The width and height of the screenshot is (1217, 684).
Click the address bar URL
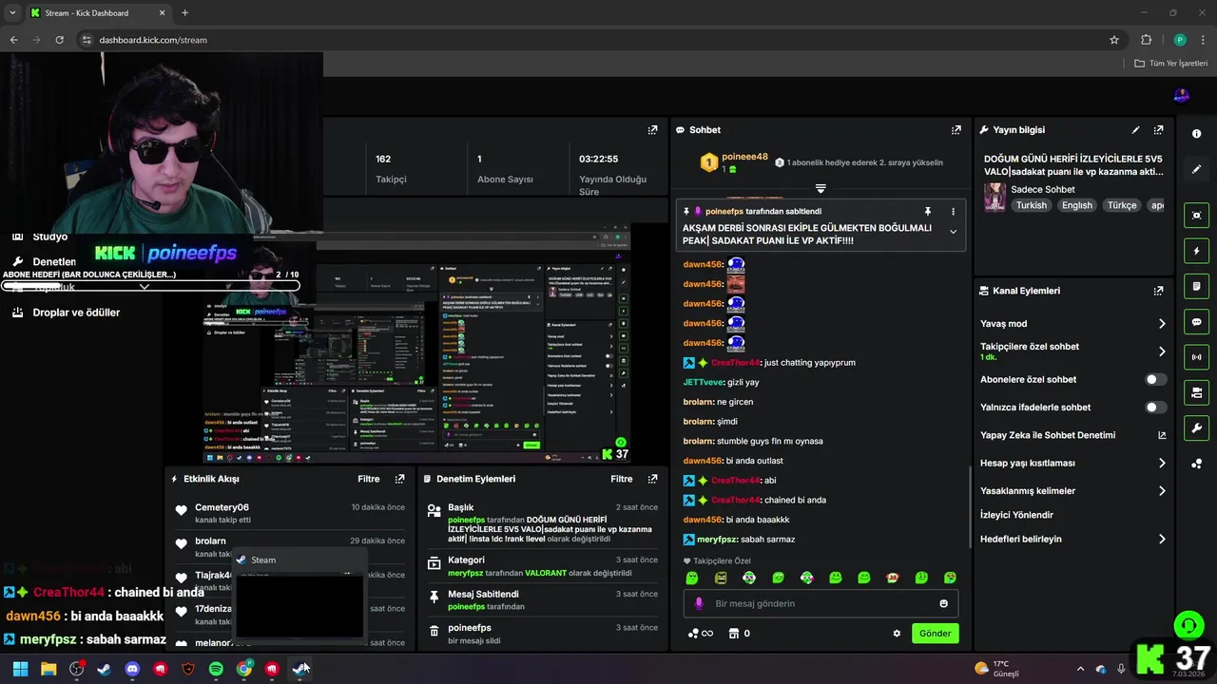coord(153,40)
